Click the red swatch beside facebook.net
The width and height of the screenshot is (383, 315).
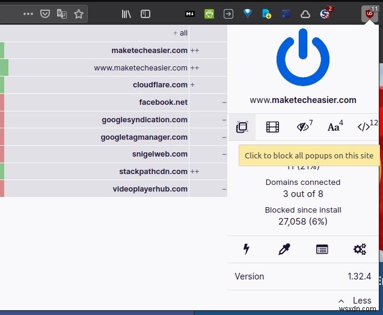point(2,102)
